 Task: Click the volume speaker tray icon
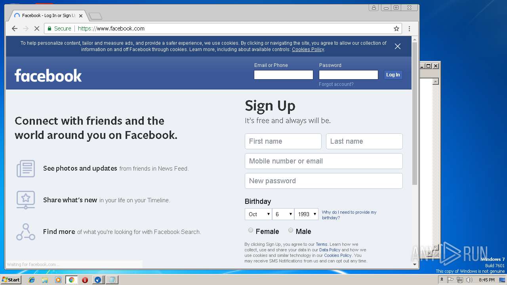coord(469,280)
